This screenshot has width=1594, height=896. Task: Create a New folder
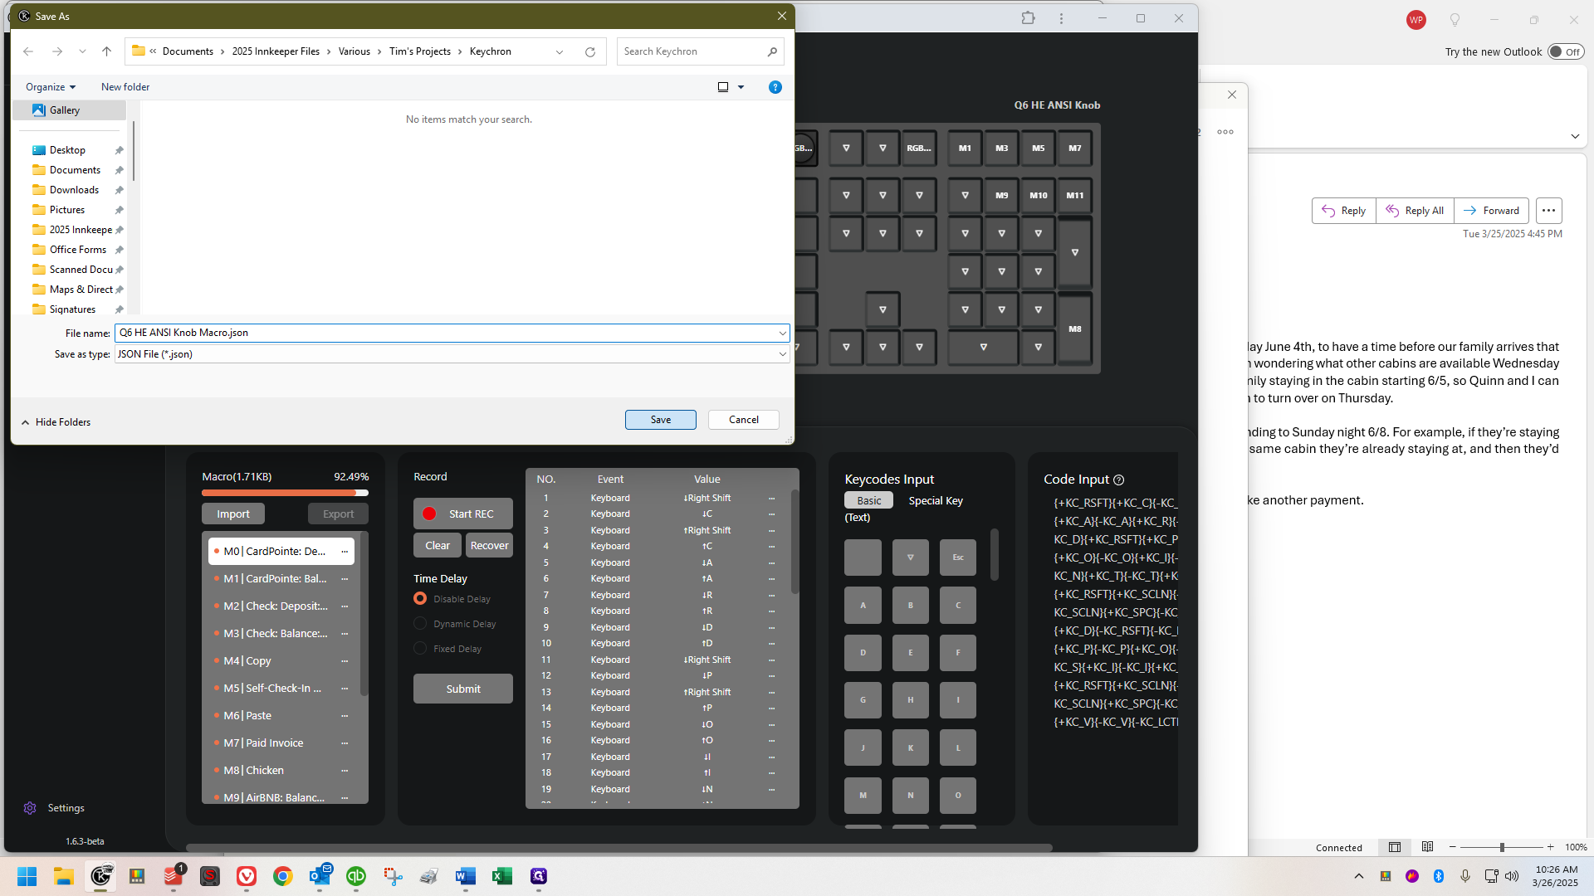[125, 87]
